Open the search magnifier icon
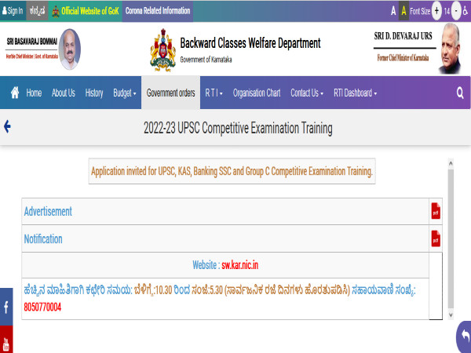This screenshot has height=353, width=471. 460,93
